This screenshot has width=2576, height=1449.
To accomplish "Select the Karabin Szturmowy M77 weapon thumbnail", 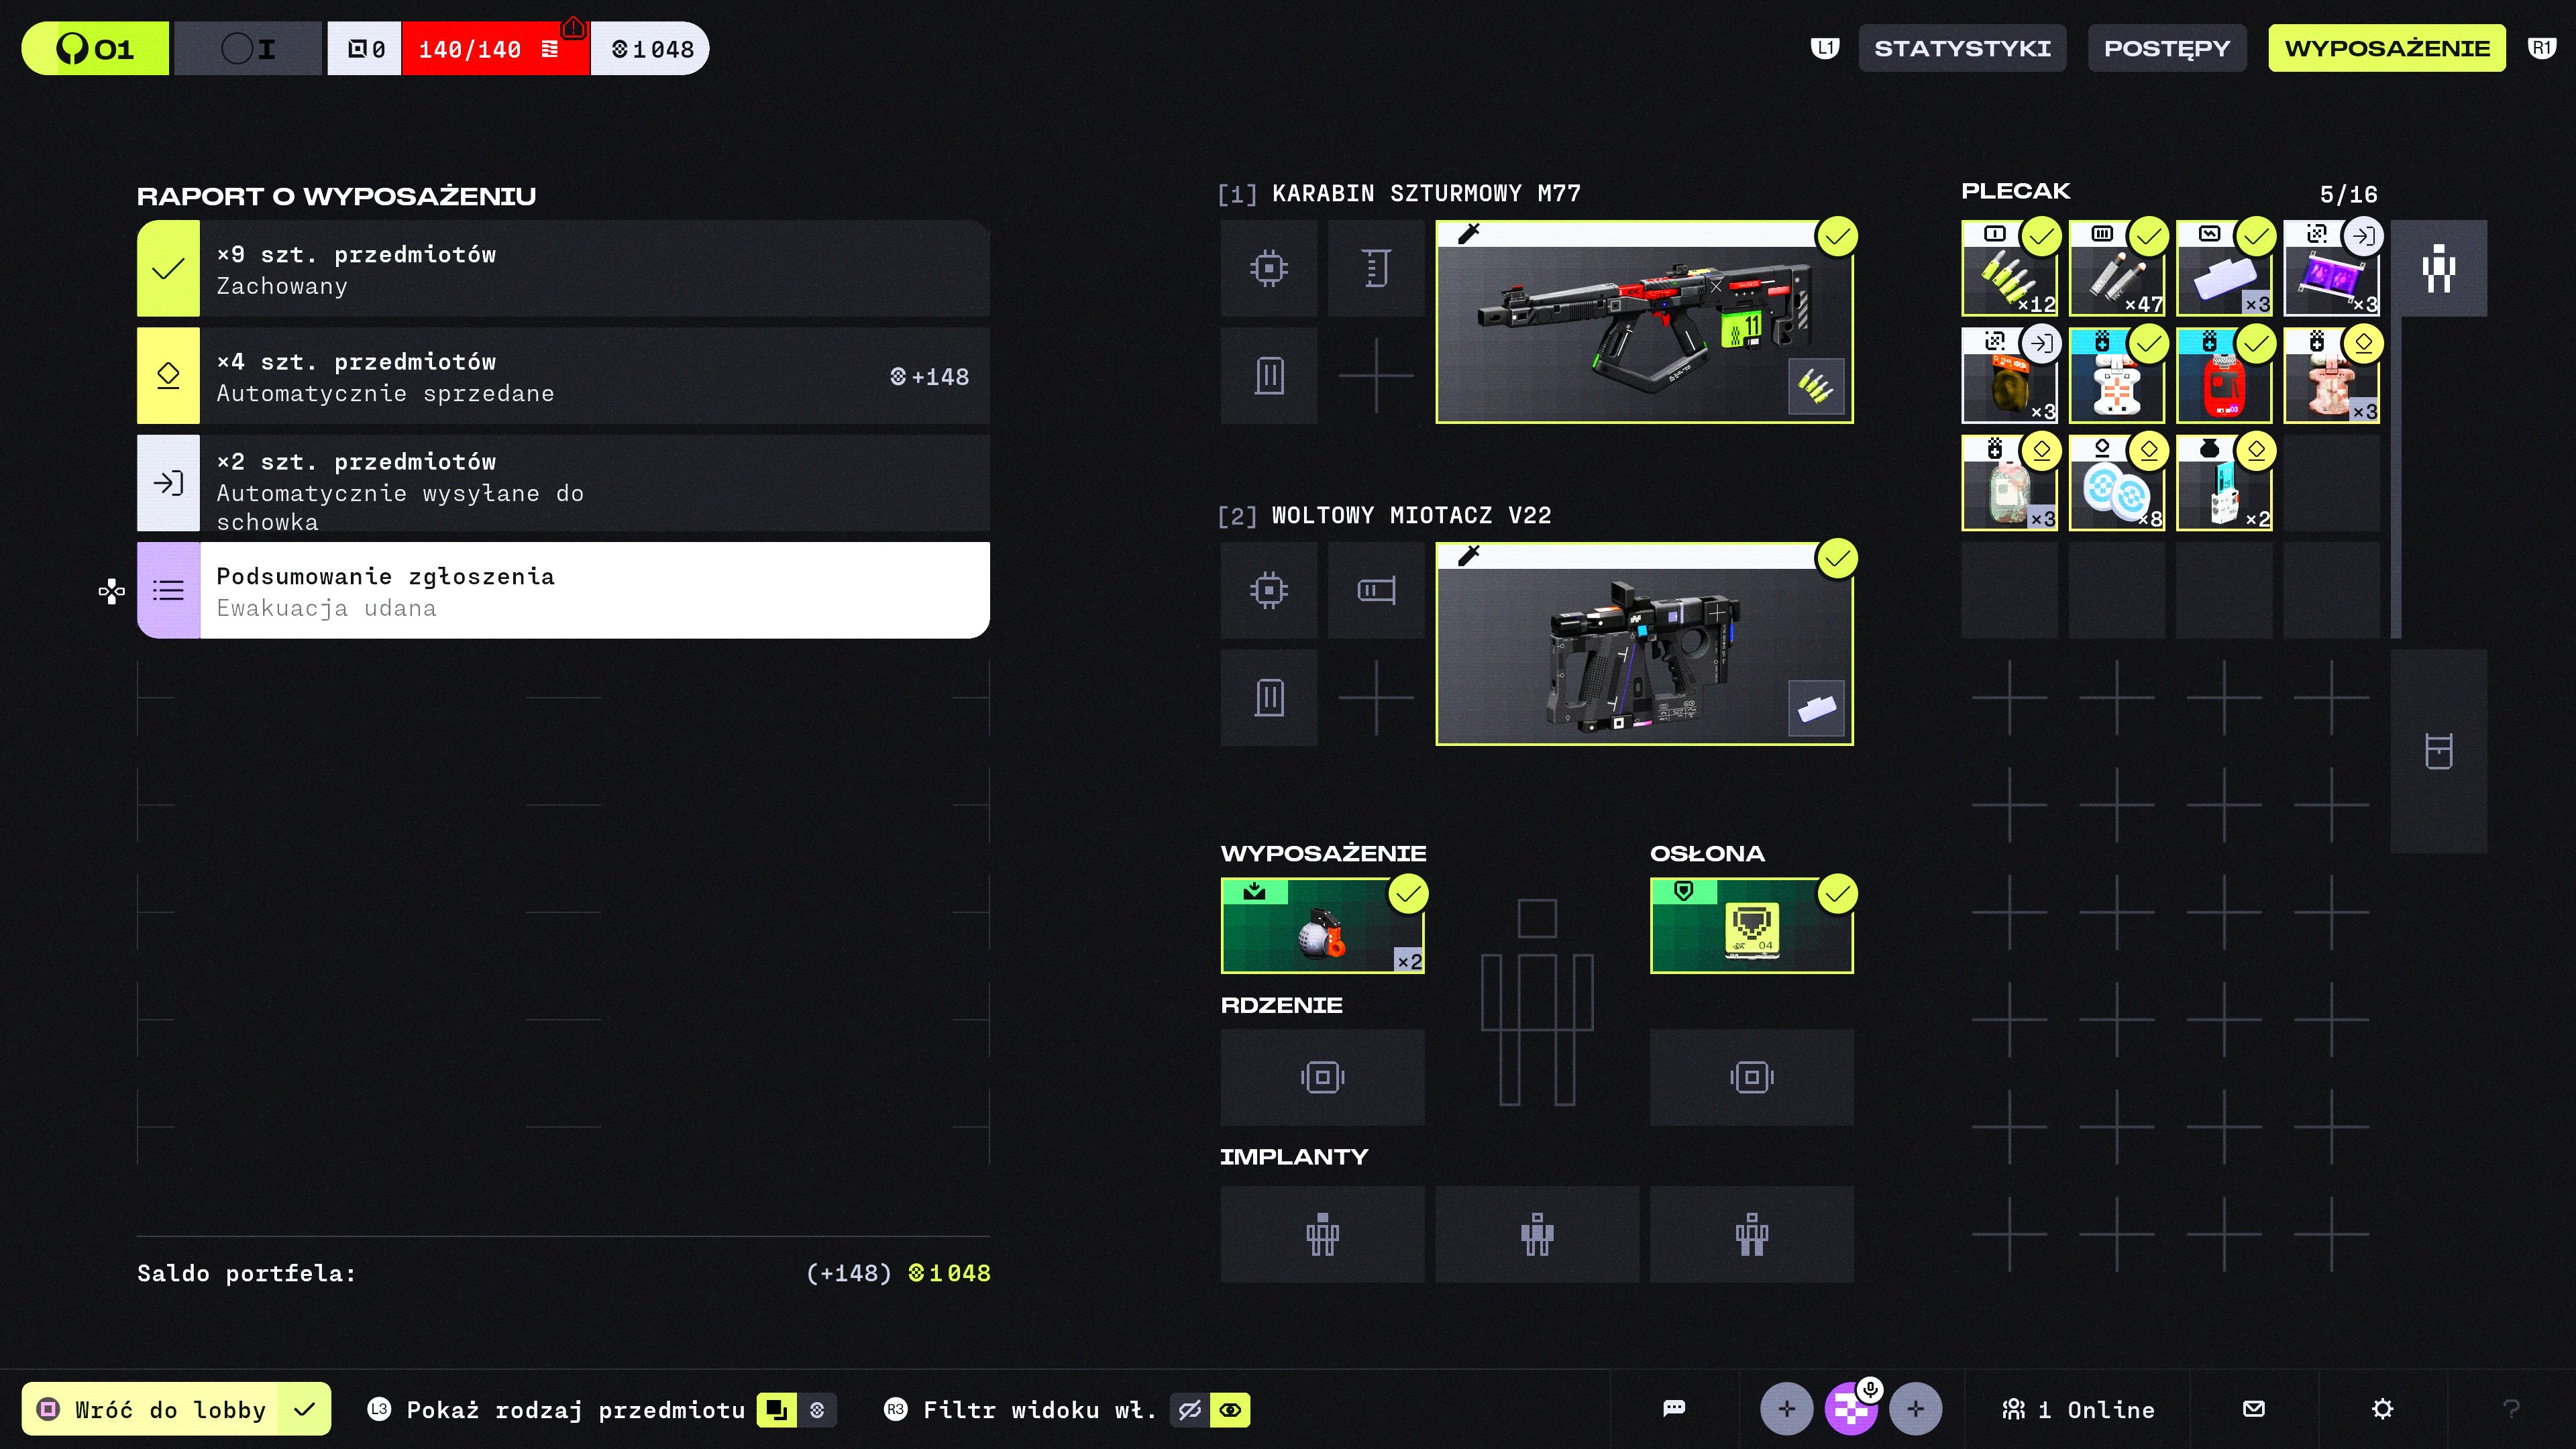I will 1643,322.
